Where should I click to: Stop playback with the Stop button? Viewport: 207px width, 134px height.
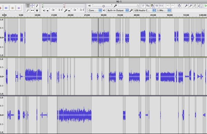tap(12, 8)
